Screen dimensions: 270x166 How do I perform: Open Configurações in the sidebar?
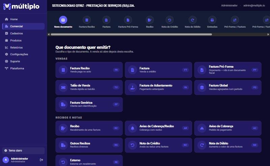(23, 54)
